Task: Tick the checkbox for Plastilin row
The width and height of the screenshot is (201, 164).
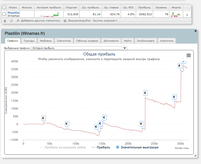Action: [4, 14]
